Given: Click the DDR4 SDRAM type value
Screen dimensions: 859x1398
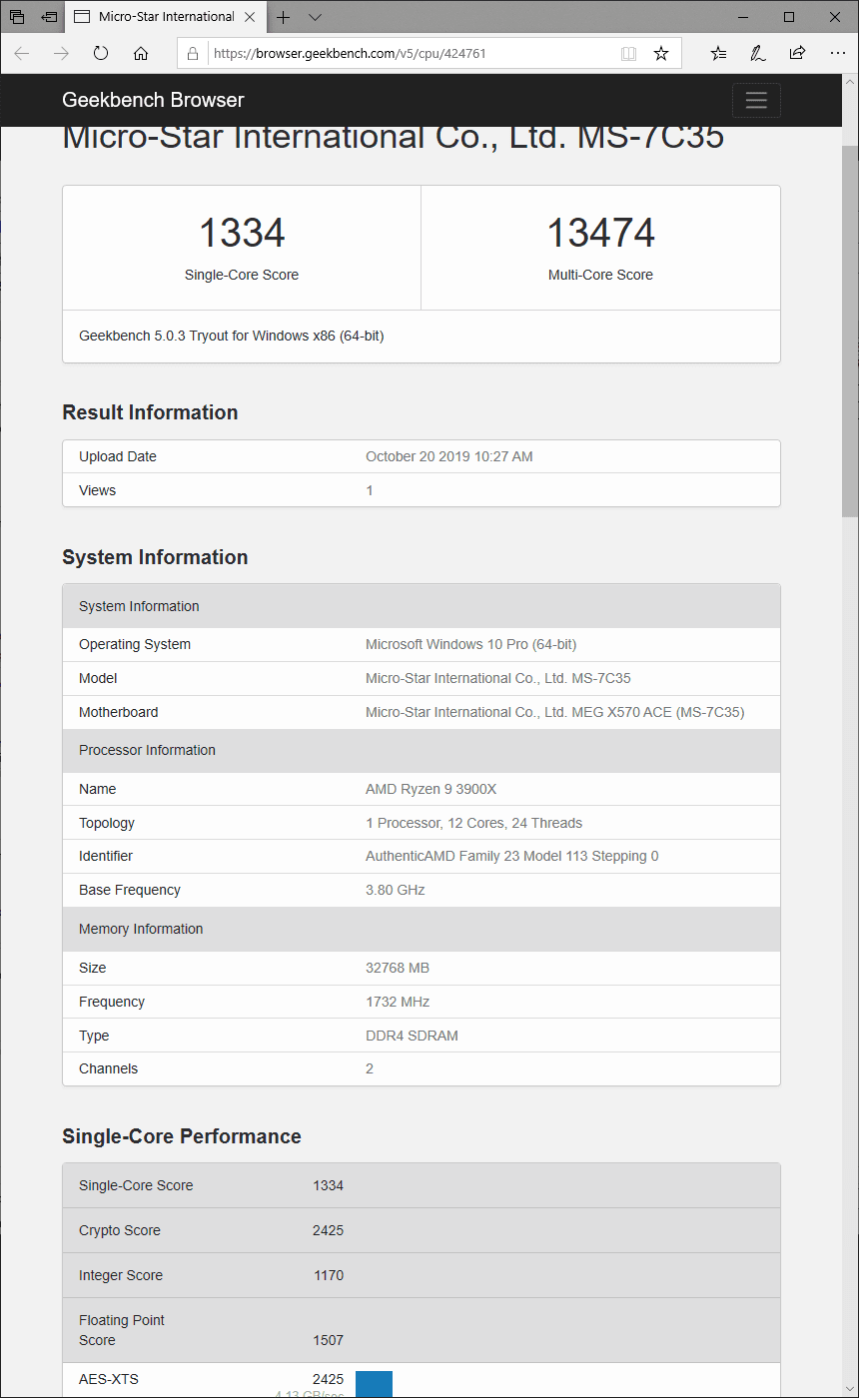Looking at the screenshot, I should pos(412,1036).
